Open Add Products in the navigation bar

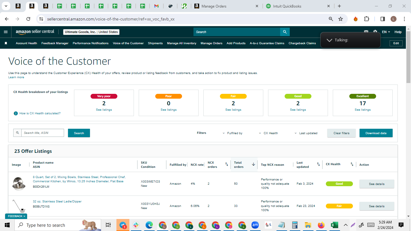[236, 43]
